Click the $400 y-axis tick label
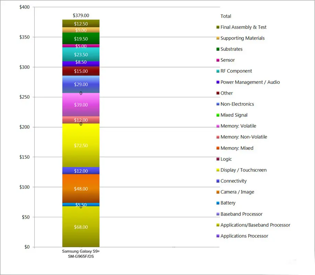Image resolution: width=315 pixels, height=275 pixels. 24,7
